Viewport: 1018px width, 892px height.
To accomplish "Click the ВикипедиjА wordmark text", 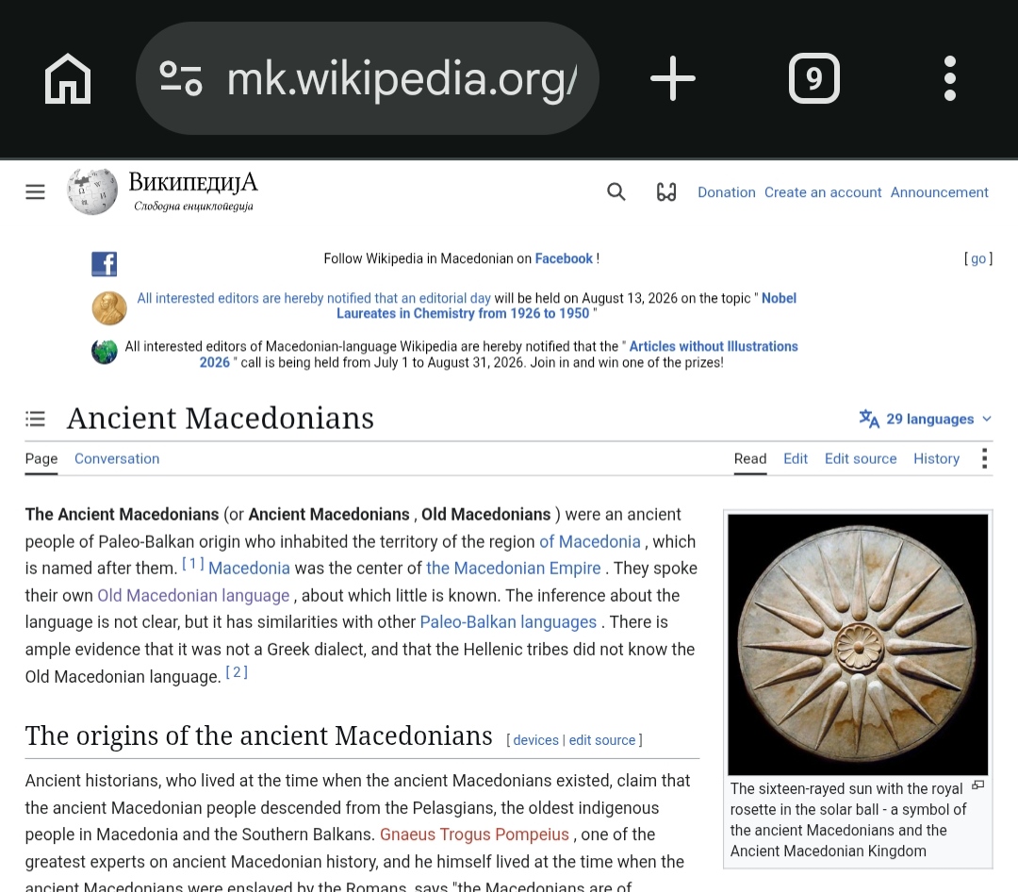I will click(193, 183).
